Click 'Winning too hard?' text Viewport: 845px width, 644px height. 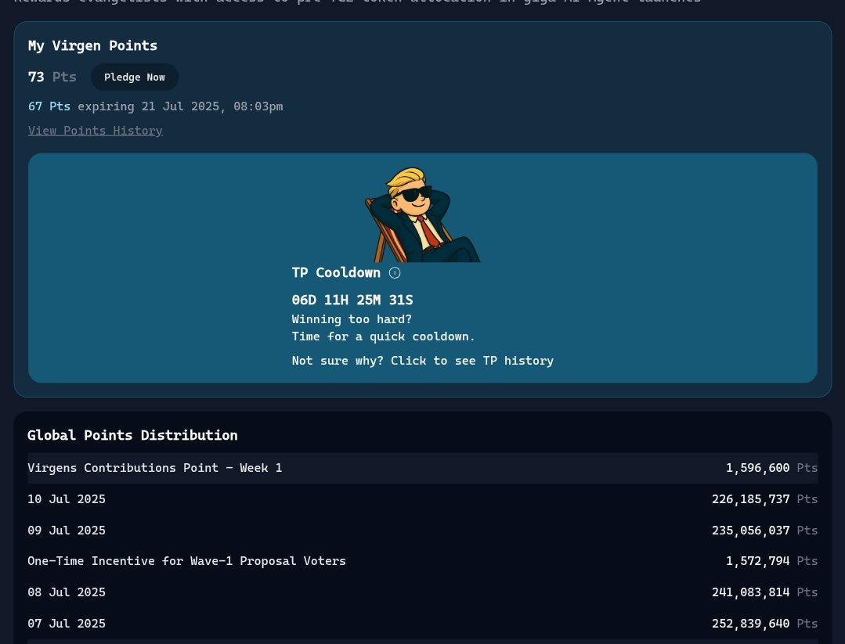point(352,319)
